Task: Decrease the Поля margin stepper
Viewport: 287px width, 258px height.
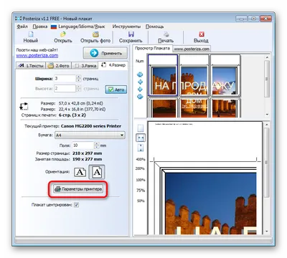Action: point(97,147)
